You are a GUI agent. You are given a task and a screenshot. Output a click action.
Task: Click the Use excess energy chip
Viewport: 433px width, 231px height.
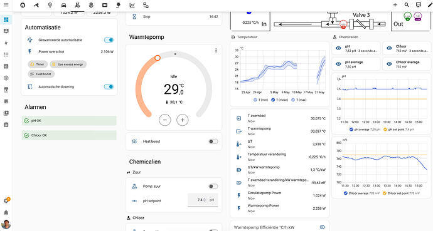click(68, 64)
